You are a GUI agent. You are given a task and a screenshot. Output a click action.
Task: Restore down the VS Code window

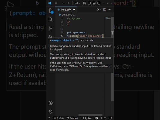point(108,3)
